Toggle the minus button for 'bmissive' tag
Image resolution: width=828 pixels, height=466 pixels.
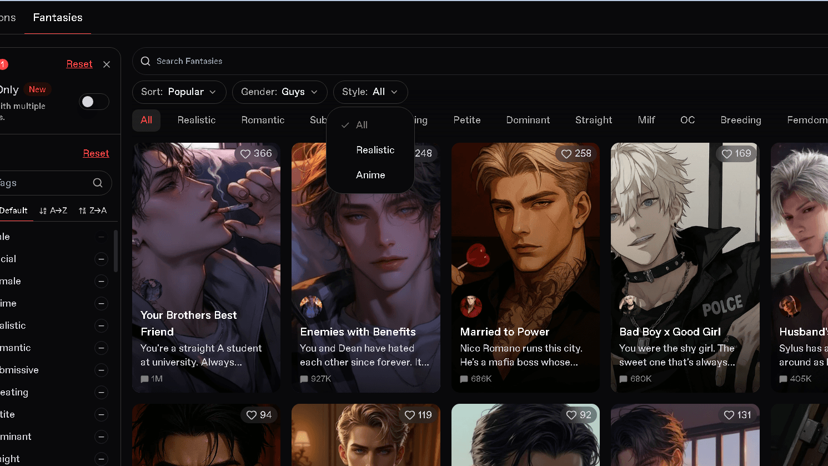tap(101, 370)
